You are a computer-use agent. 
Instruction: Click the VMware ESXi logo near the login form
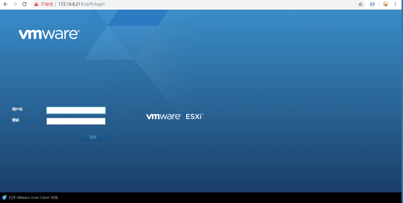(175, 116)
